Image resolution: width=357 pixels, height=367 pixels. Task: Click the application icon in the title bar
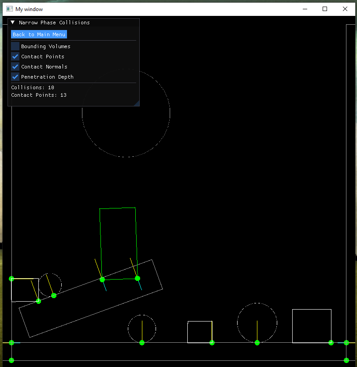pos(9,8)
